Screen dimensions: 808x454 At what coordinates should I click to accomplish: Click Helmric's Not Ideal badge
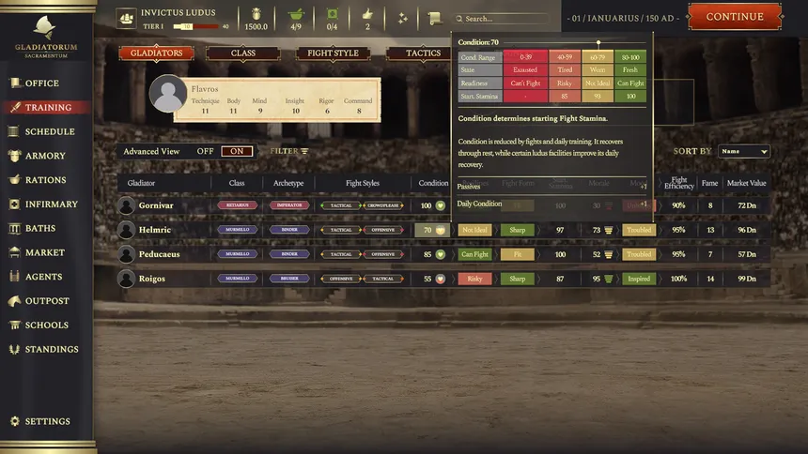pyautogui.click(x=474, y=230)
